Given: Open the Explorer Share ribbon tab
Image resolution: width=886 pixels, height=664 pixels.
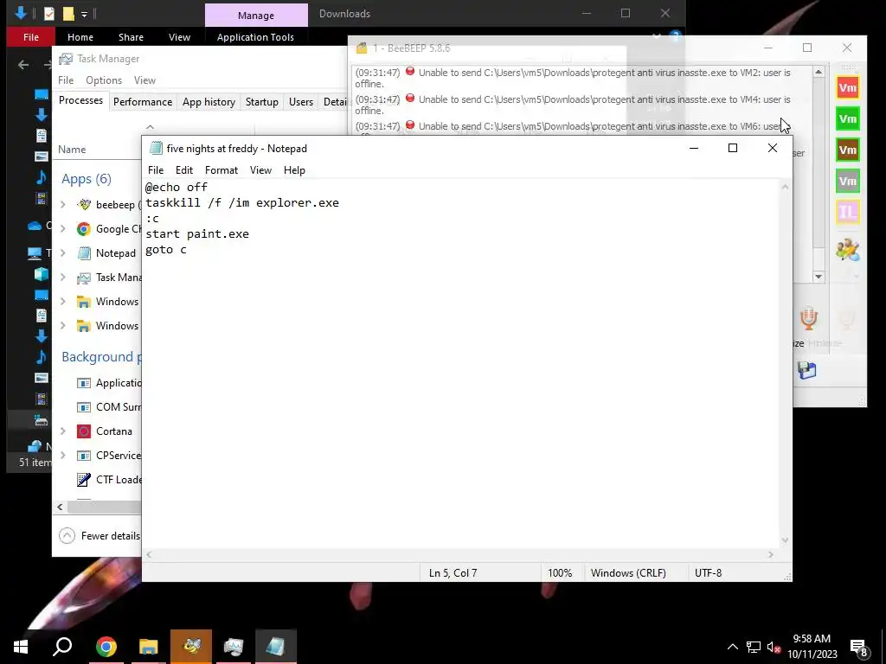Looking at the screenshot, I should coord(132,37).
